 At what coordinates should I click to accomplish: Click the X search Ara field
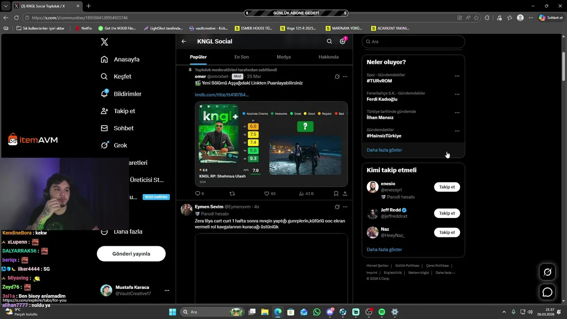tap(413, 42)
